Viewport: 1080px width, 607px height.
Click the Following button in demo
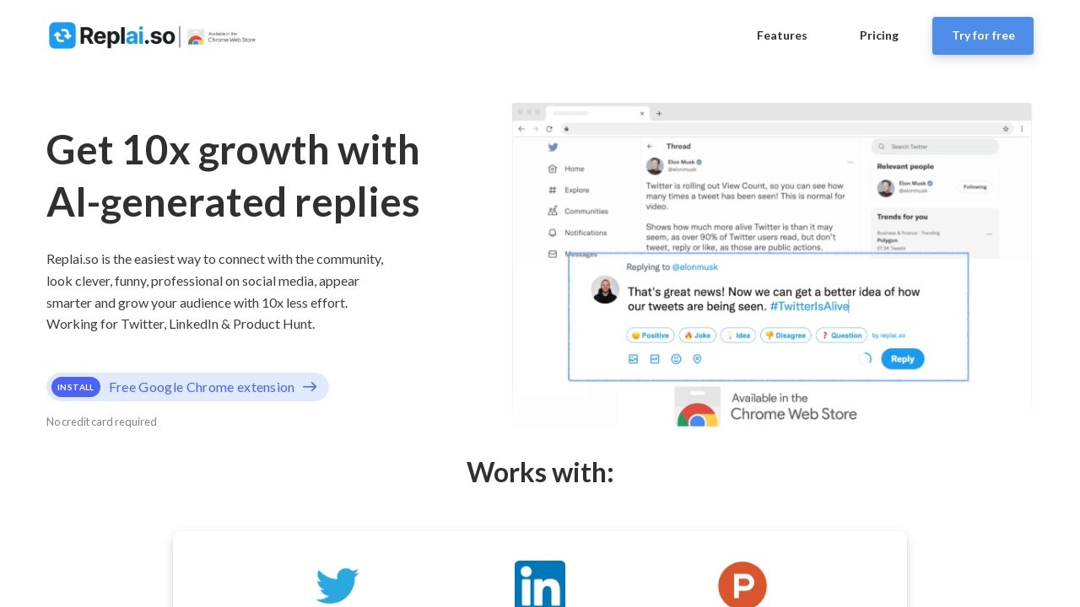click(x=975, y=187)
